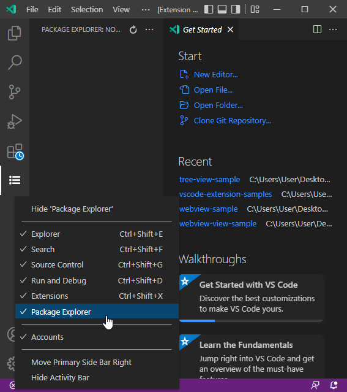Viewport: 347px width, 392px height.
Task: Uncheck Package Explorer menu entry
Action: (97, 311)
